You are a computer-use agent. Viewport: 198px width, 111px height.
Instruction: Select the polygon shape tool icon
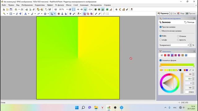coord(45,14)
